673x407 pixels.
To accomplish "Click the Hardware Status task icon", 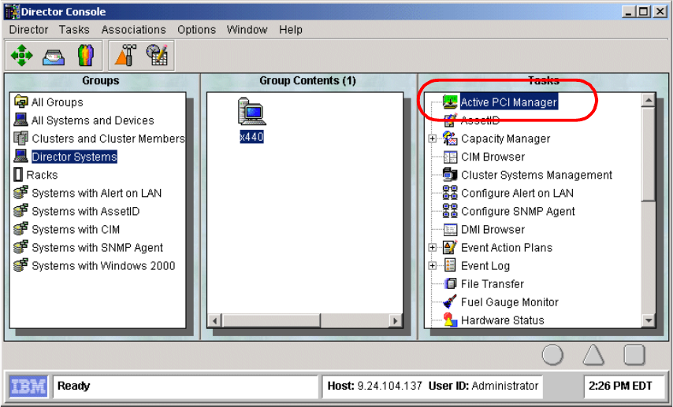I will tap(450, 320).
